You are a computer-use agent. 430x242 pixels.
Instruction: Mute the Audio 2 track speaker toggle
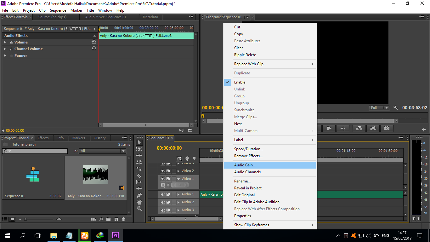click(163, 202)
